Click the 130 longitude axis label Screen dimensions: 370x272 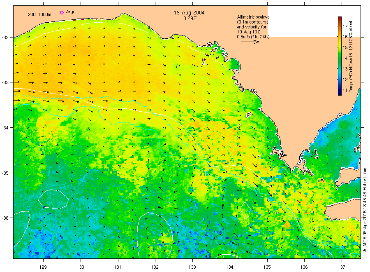[x=81, y=267]
